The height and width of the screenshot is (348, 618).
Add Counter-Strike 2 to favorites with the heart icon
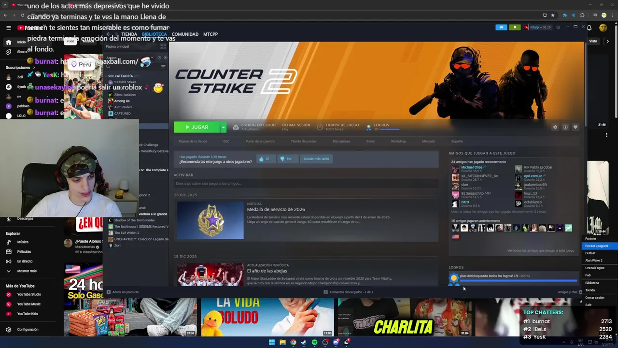(x=575, y=127)
